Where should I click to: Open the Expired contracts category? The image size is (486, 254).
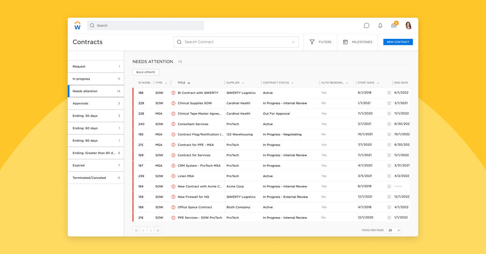click(x=96, y=165)
